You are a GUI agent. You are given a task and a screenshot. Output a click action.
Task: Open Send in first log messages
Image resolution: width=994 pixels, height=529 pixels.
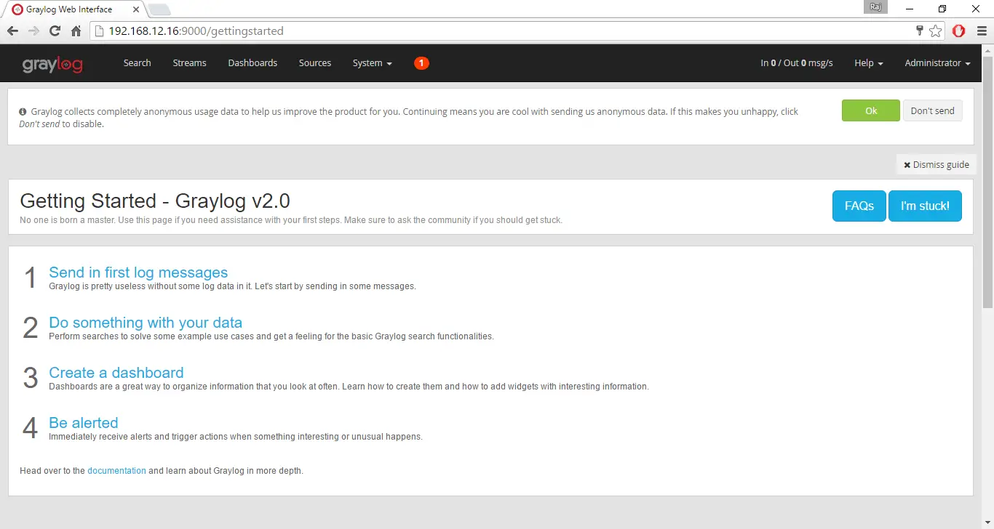coord(138,272)
